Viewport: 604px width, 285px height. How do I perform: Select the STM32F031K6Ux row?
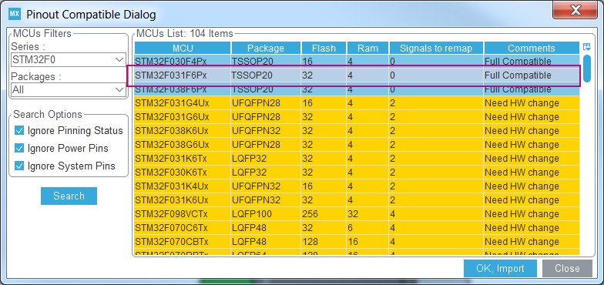click(357, 200)
